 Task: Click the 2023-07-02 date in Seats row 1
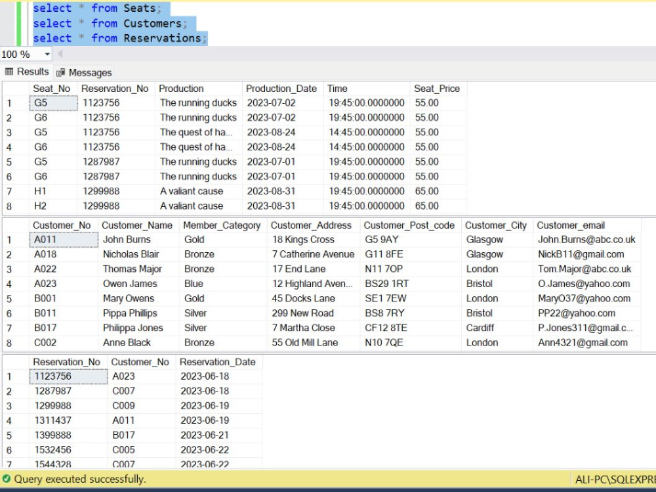click(x=283, y=102)
